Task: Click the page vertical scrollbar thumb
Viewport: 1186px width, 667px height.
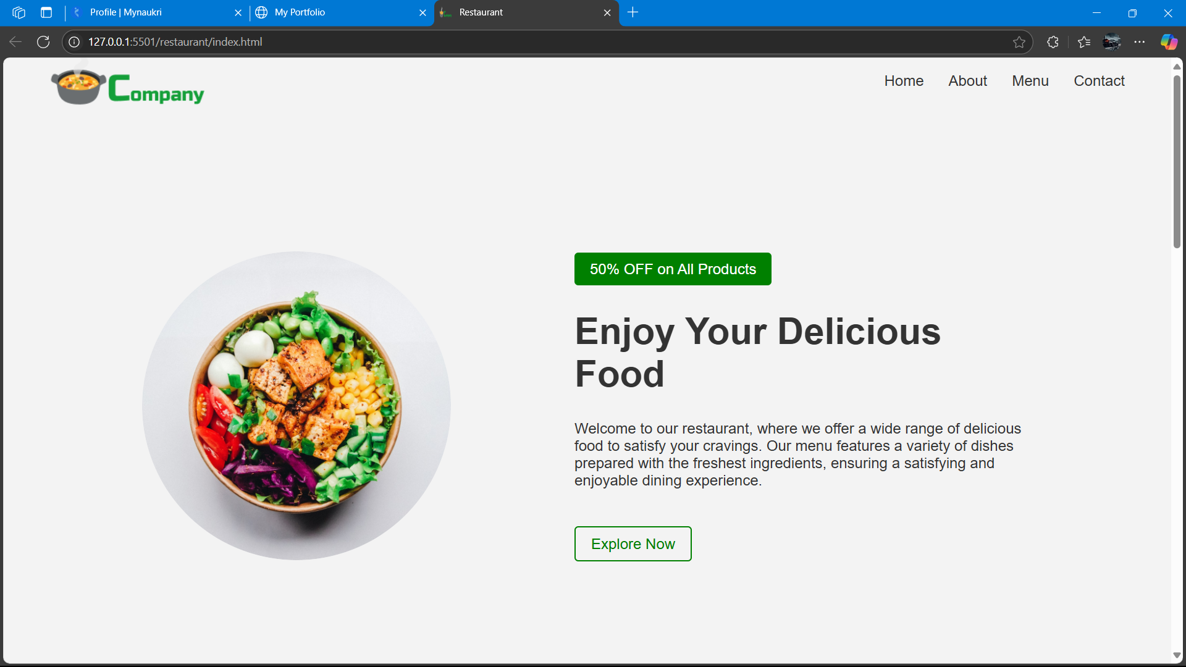Action: [1177, 161]
